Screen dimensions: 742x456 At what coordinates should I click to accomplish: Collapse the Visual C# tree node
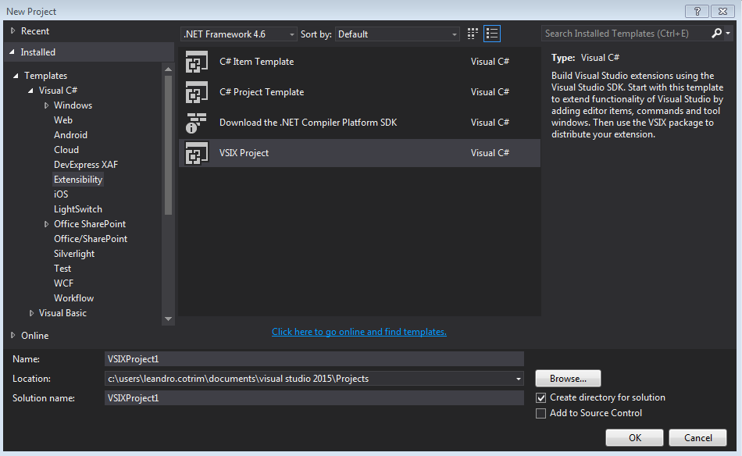tap(30, 91)
